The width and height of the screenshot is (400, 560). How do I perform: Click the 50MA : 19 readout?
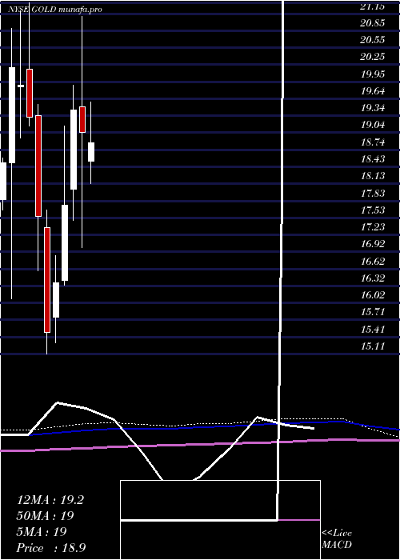point(46,516)
